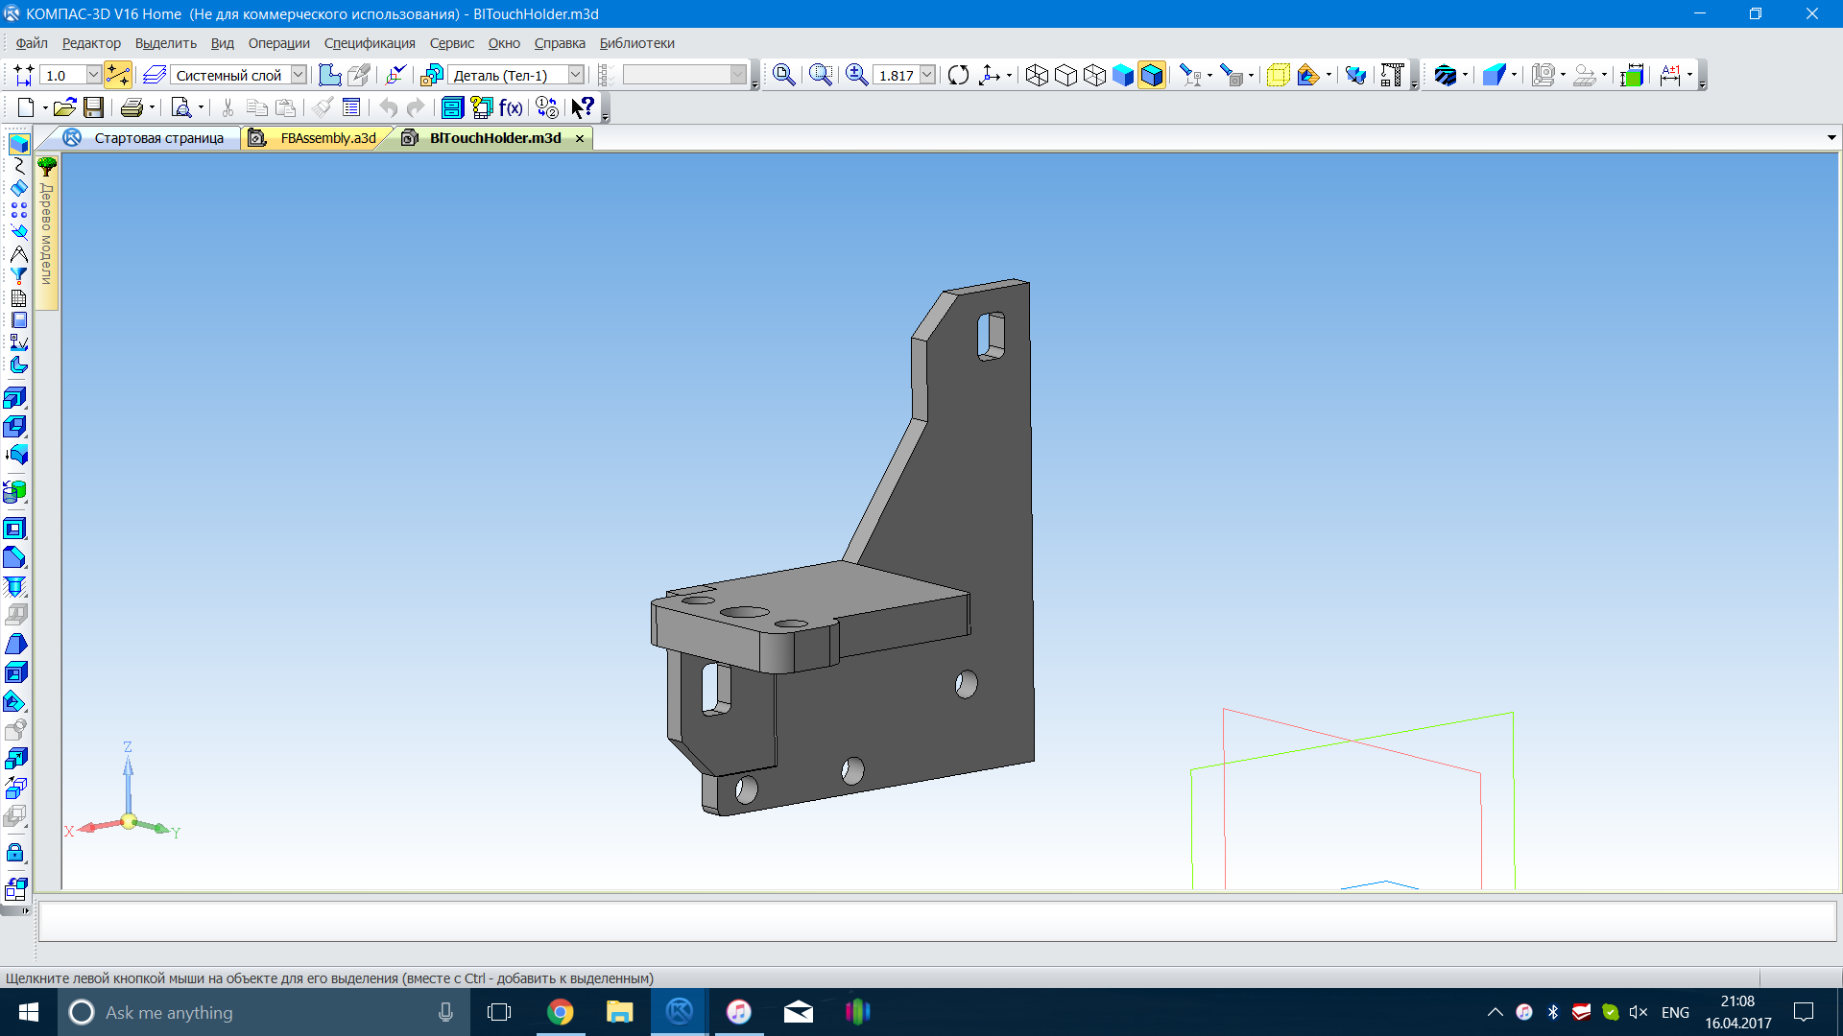Click the extrude operation in sidebar
Screen dimensions: 1843x1036
click(x=15, y=398)
